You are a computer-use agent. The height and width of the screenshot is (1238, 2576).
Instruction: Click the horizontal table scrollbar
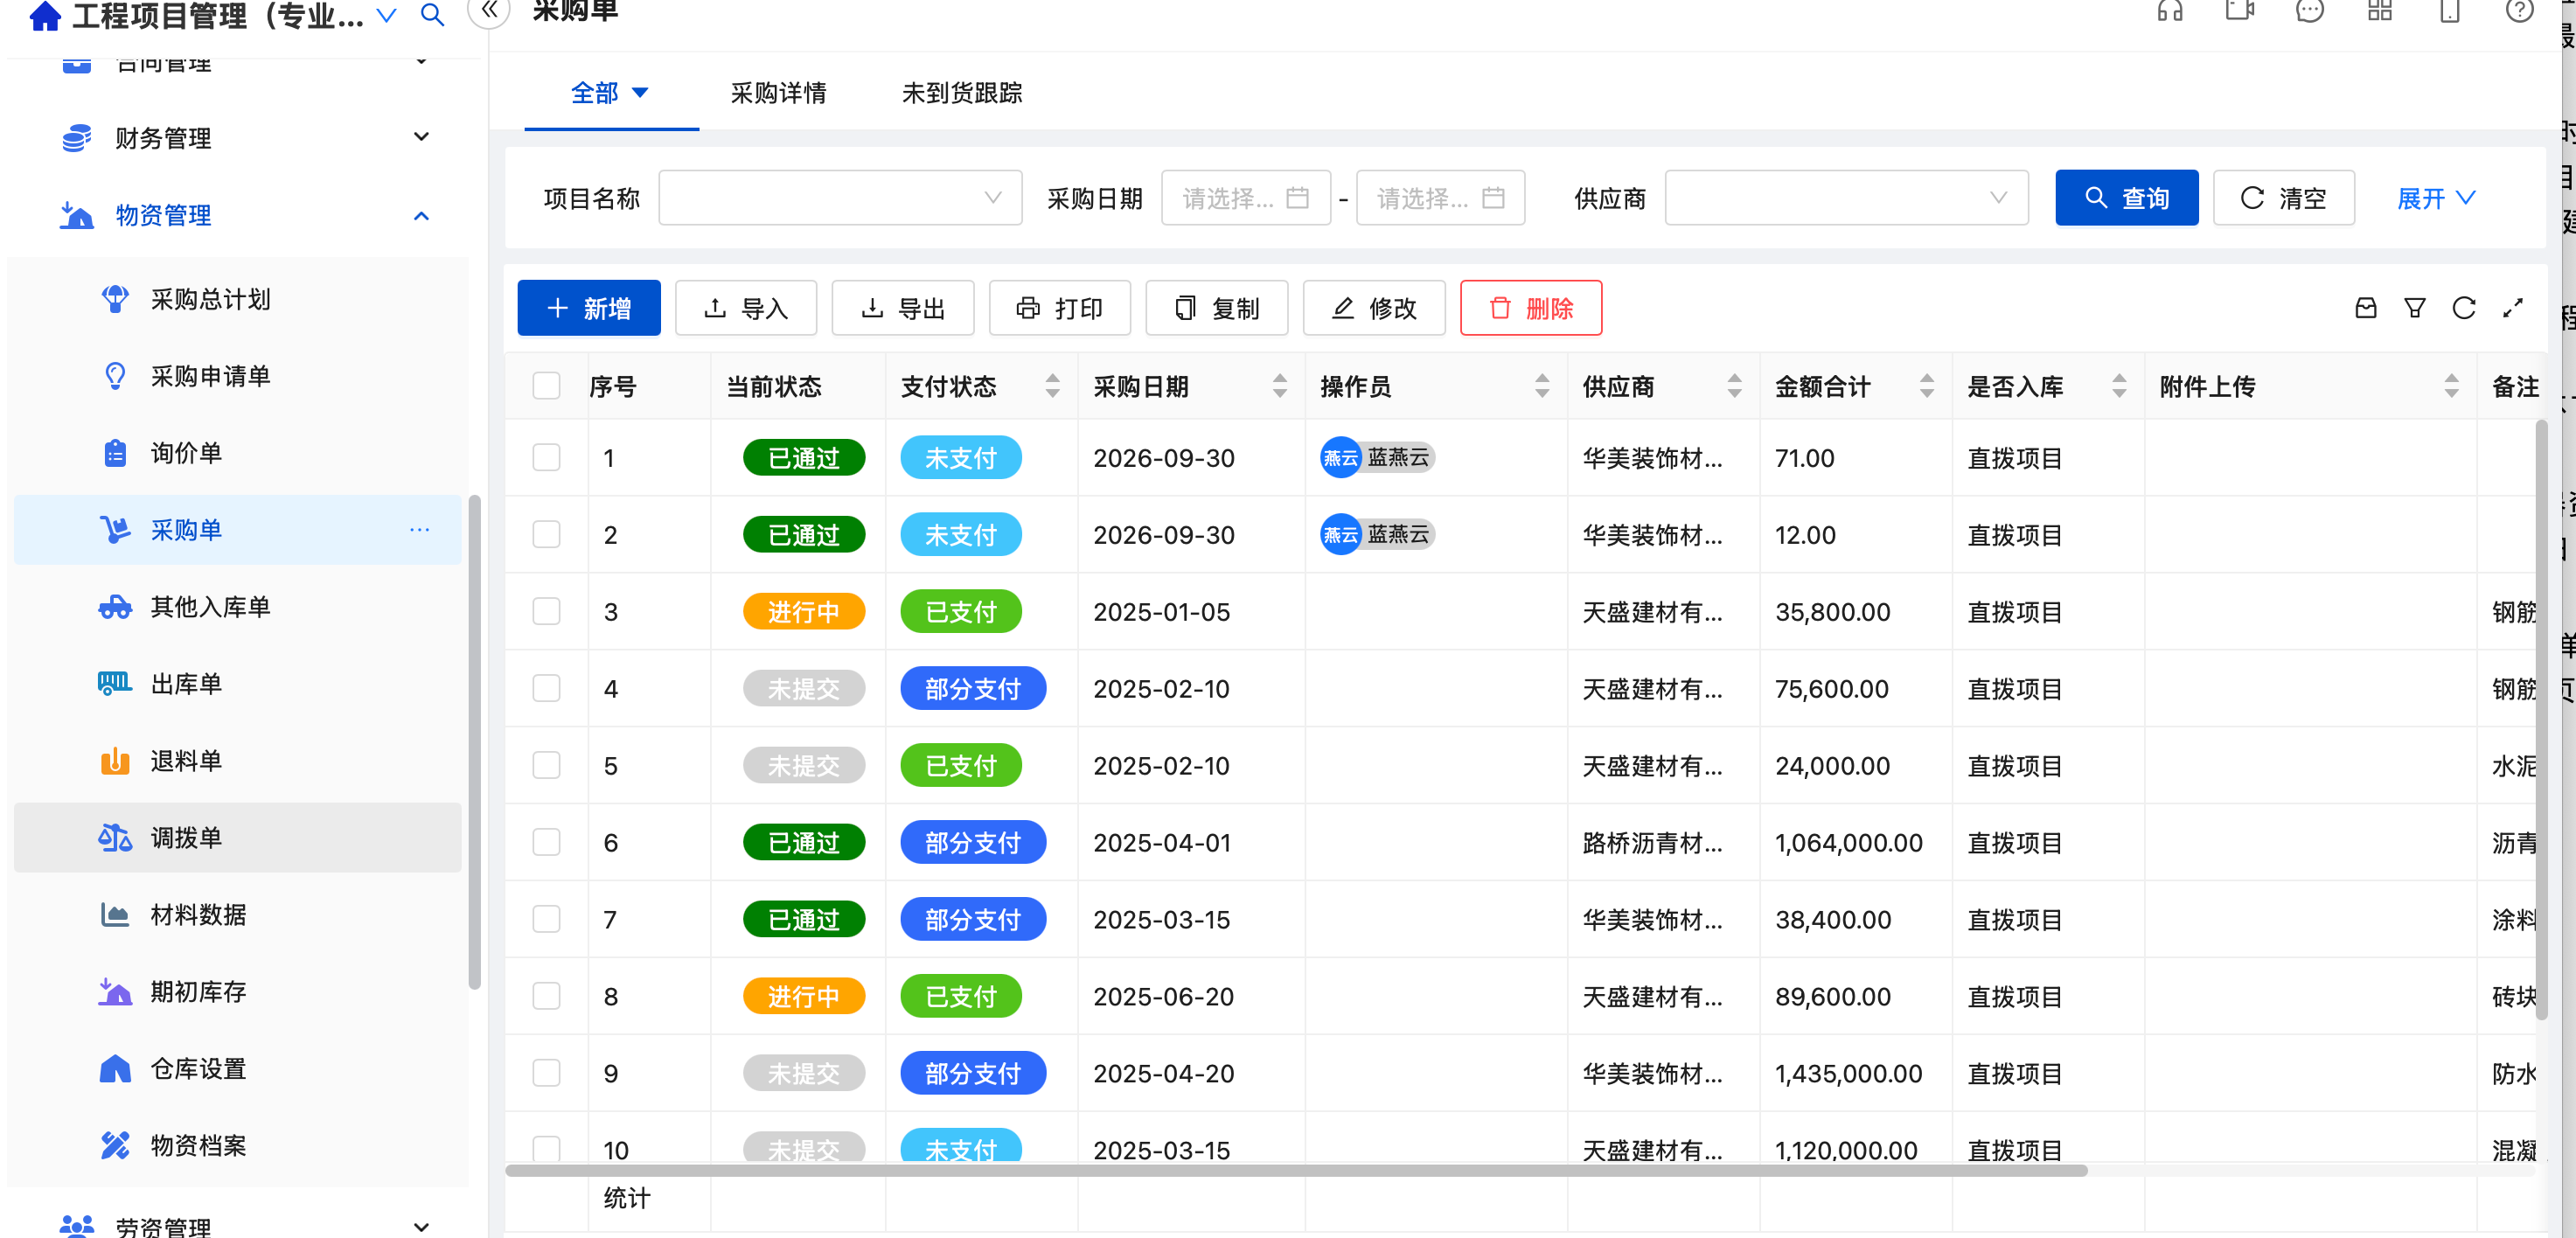coord(1296,1170)
